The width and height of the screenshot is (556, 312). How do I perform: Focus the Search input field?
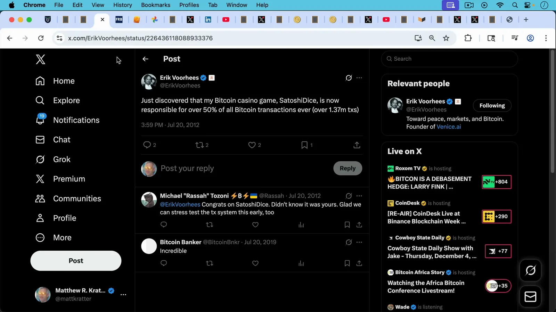pyautogui.click(x=449, y=59)
